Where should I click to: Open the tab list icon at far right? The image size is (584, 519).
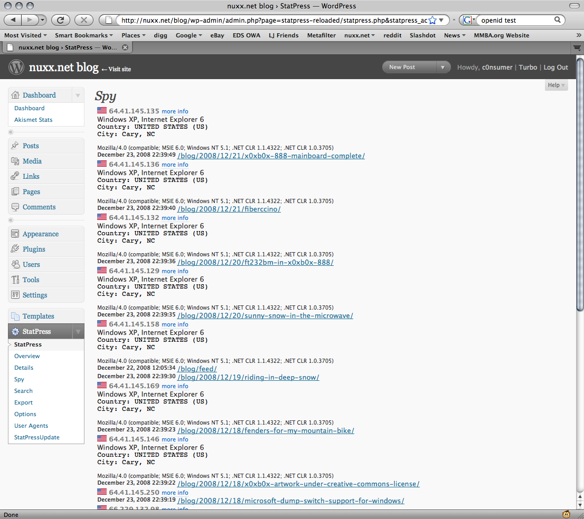577,47
